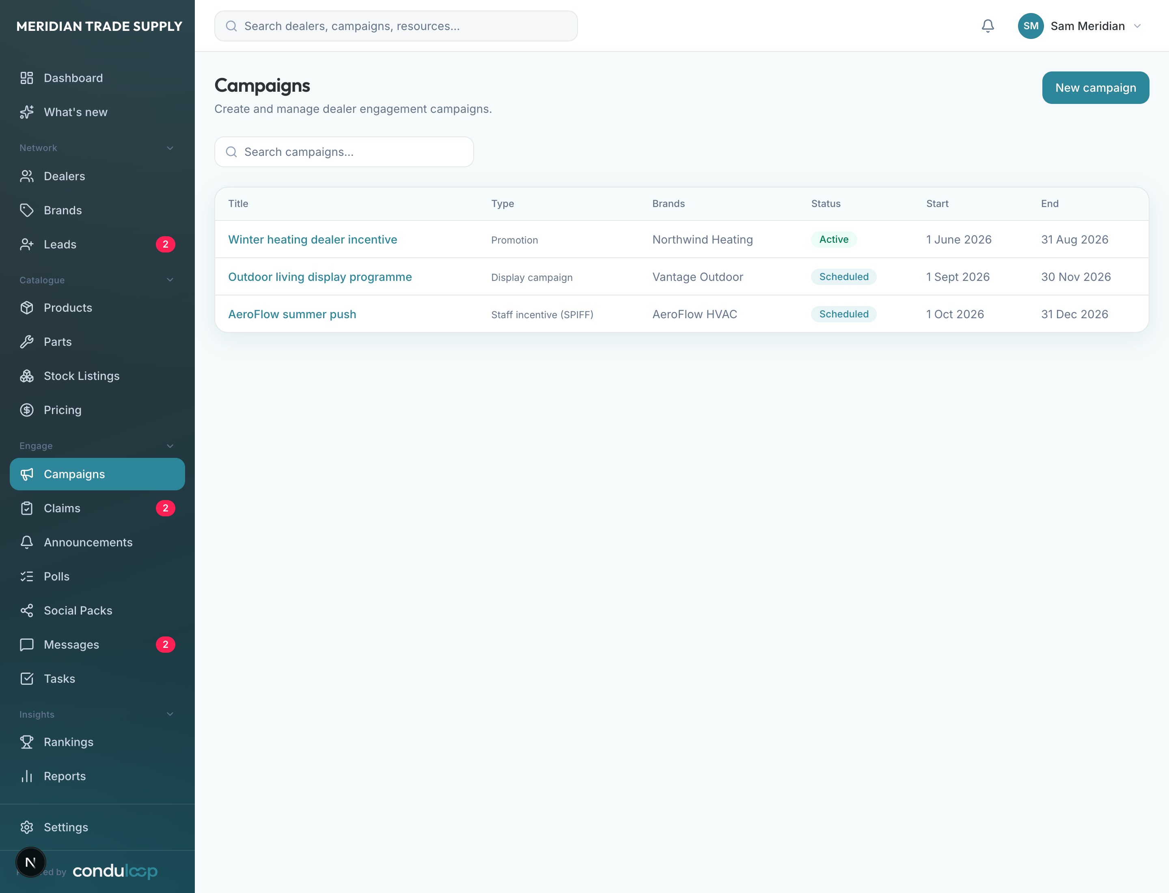
Task: Click the Products box icon
Action: click(26, 308)
